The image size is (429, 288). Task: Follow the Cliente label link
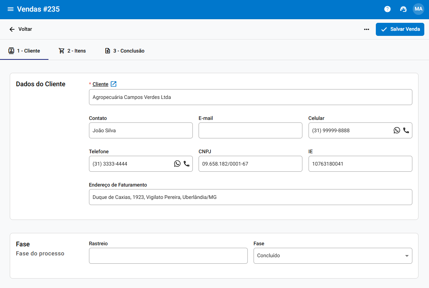tap(100, 84)
